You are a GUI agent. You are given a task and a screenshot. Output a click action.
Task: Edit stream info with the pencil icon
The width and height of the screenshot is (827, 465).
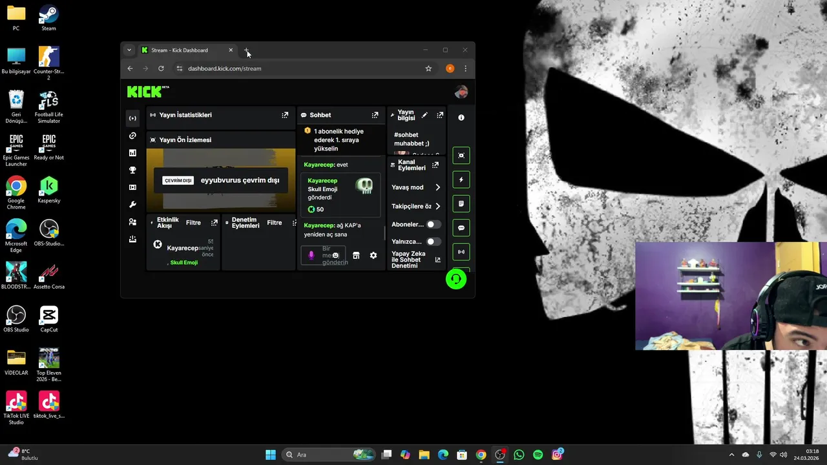pyautogui.click(x=424, y=115)
